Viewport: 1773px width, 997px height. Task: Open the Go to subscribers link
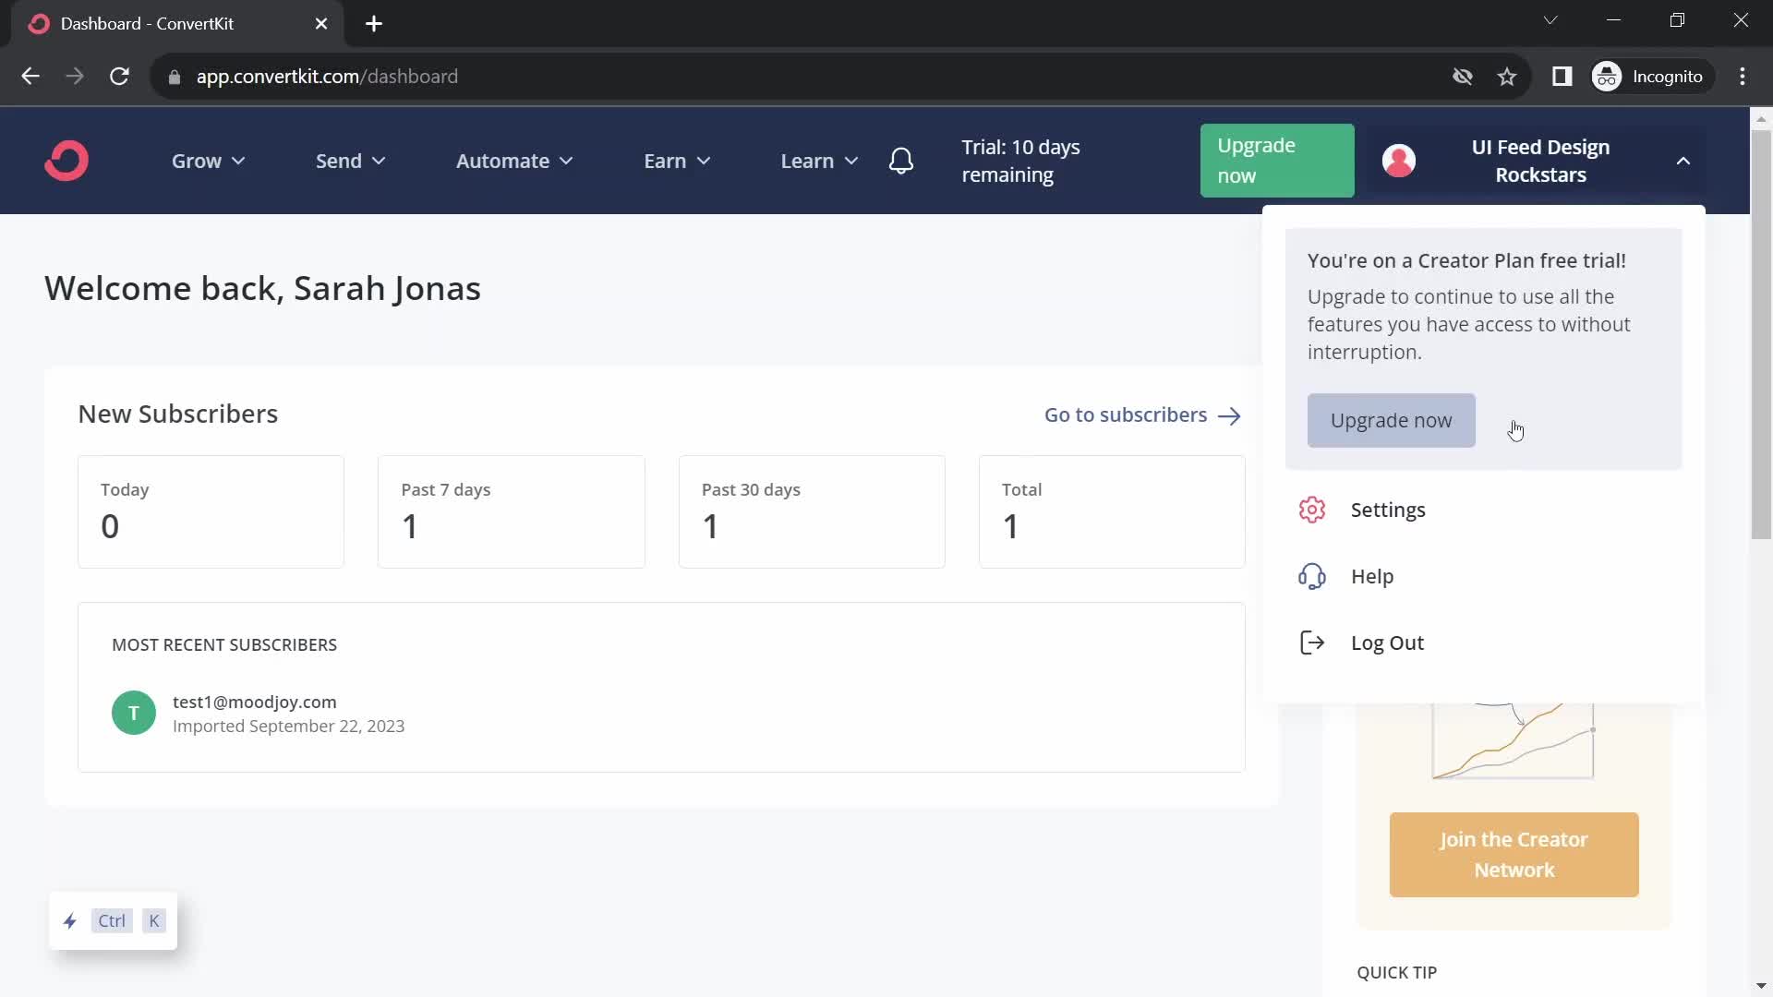coord(1142,415)
